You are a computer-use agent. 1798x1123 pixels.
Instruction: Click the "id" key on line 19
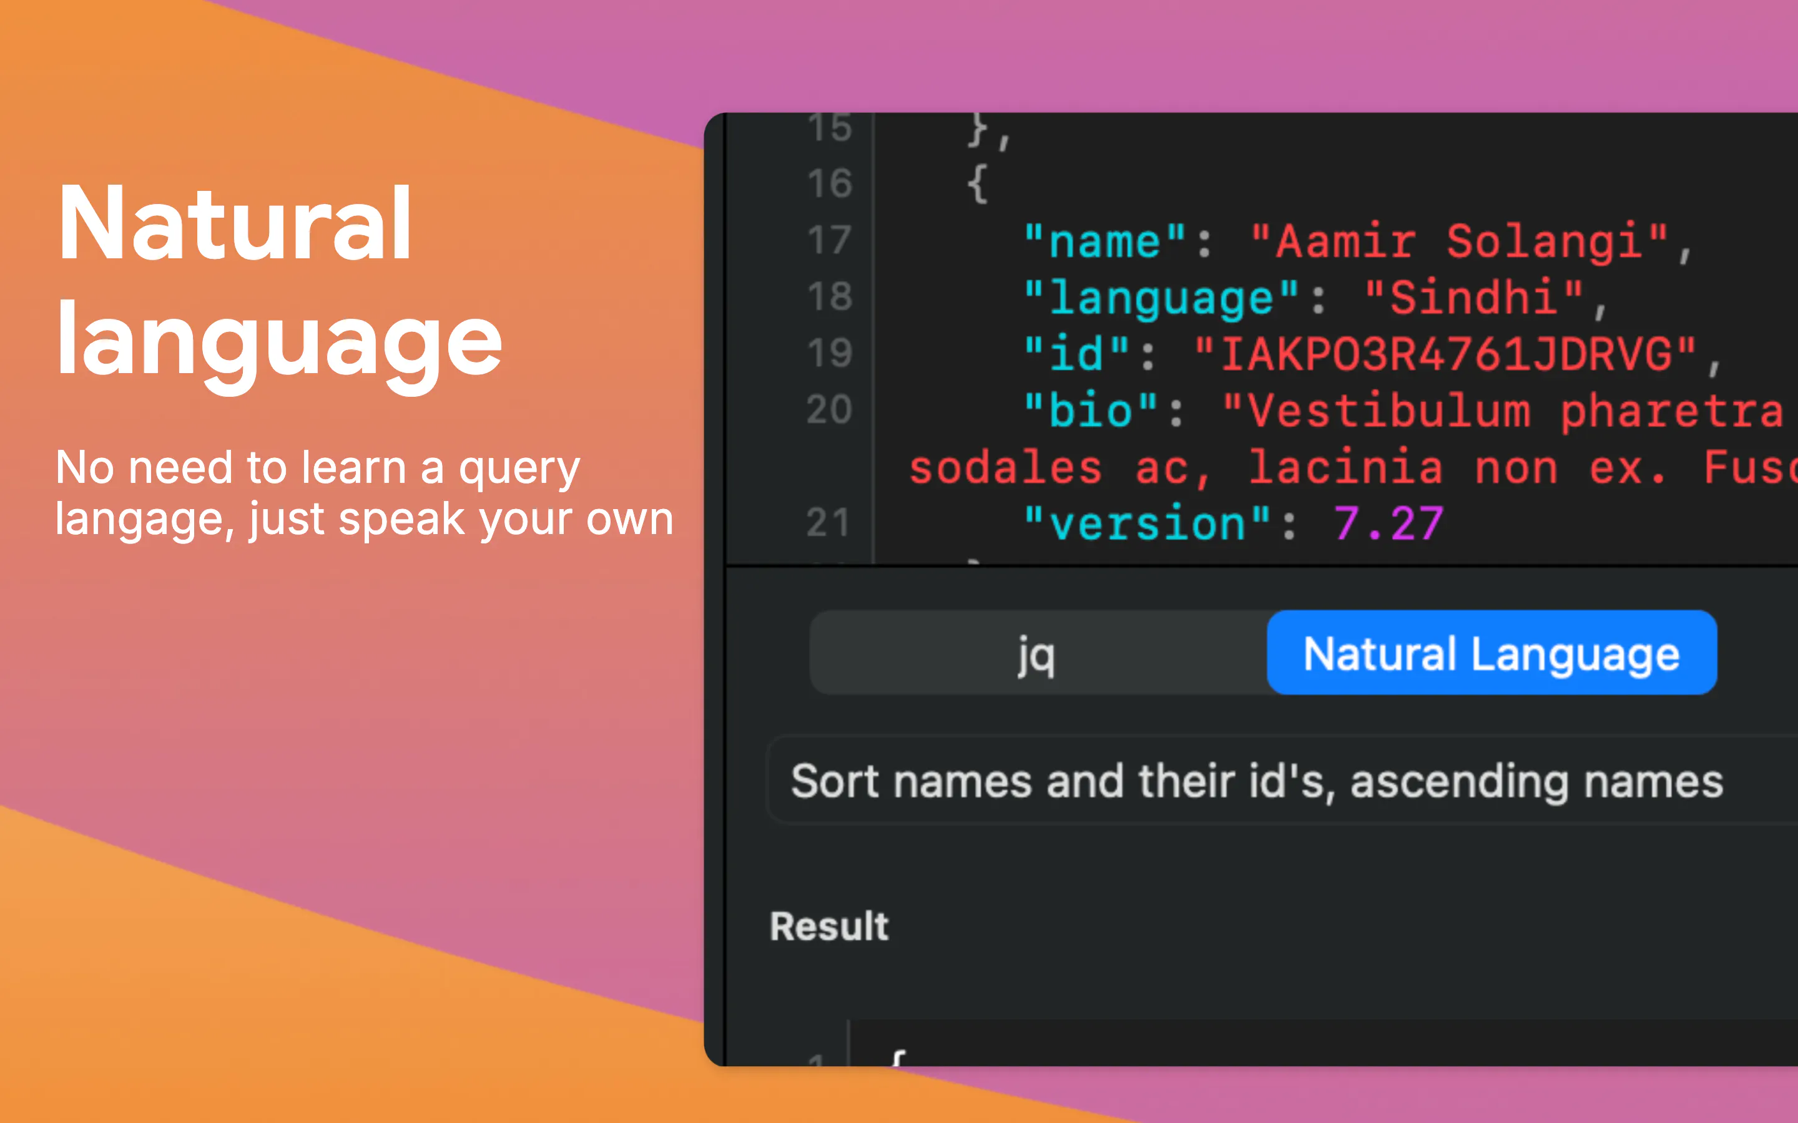coord(1076,354)
